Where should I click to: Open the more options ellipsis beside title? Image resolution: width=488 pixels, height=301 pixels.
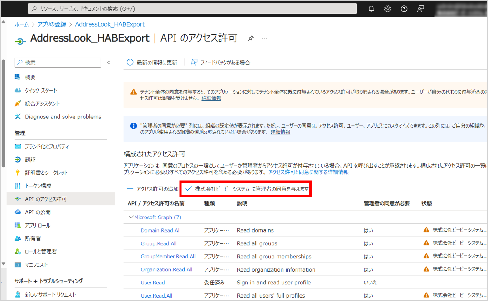click(x=264, y=38)
